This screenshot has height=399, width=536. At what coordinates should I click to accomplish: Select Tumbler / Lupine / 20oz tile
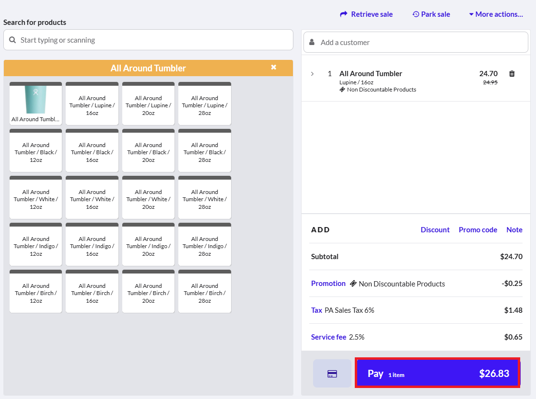tap(148, 103)
